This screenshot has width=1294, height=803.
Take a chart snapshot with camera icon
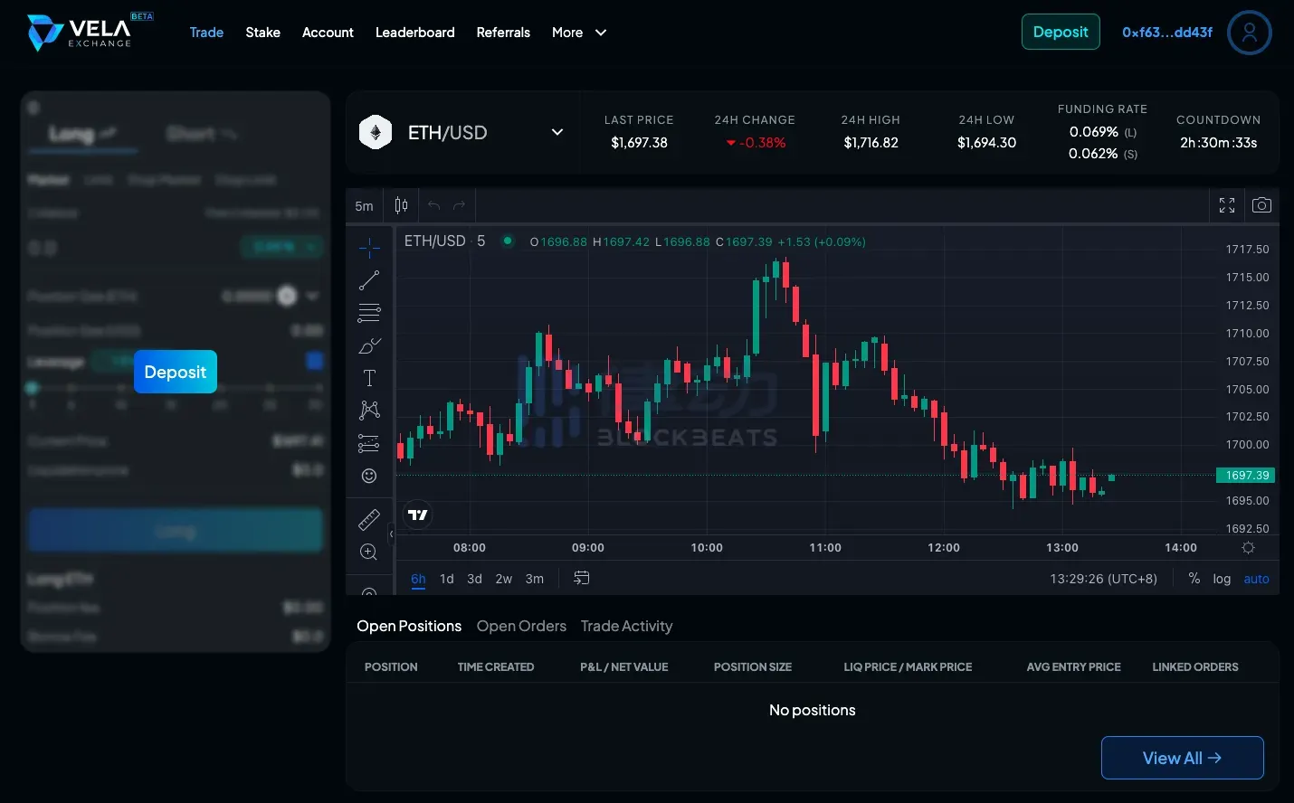pos(1261,205)
